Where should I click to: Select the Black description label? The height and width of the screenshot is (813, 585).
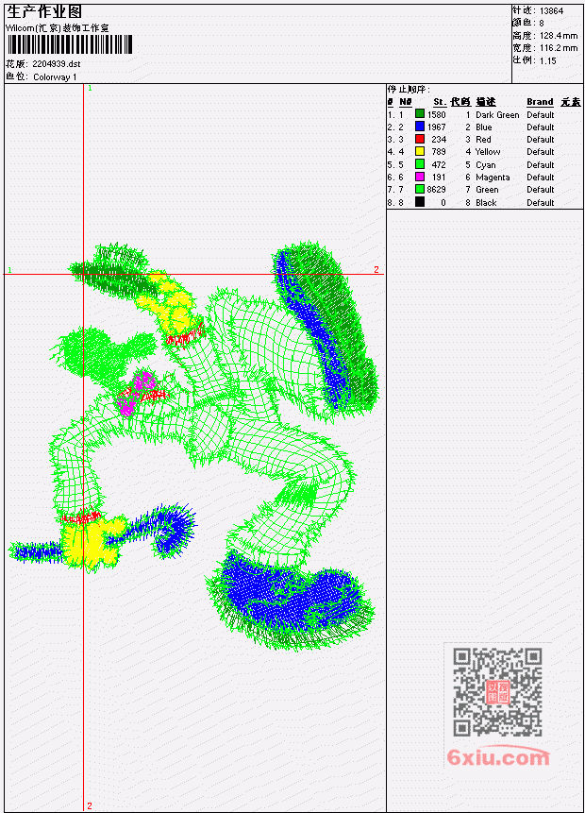point(486,203)
